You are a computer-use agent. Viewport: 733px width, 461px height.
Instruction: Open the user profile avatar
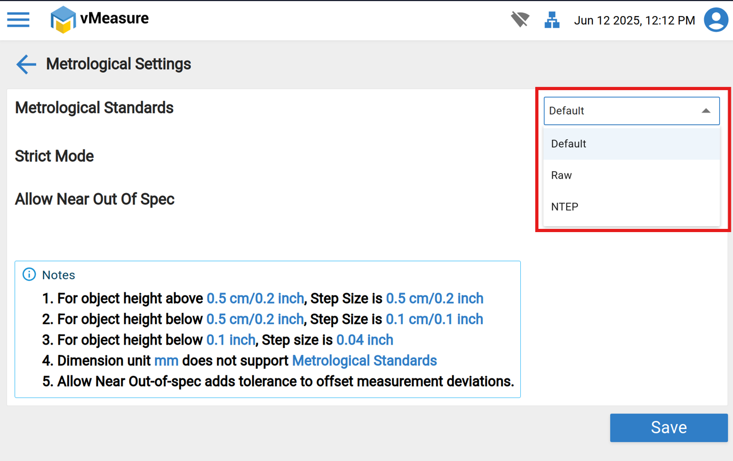coord(716,20)
